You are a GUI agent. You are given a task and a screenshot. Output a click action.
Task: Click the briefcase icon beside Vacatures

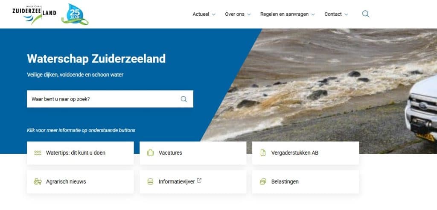[150, 152]
